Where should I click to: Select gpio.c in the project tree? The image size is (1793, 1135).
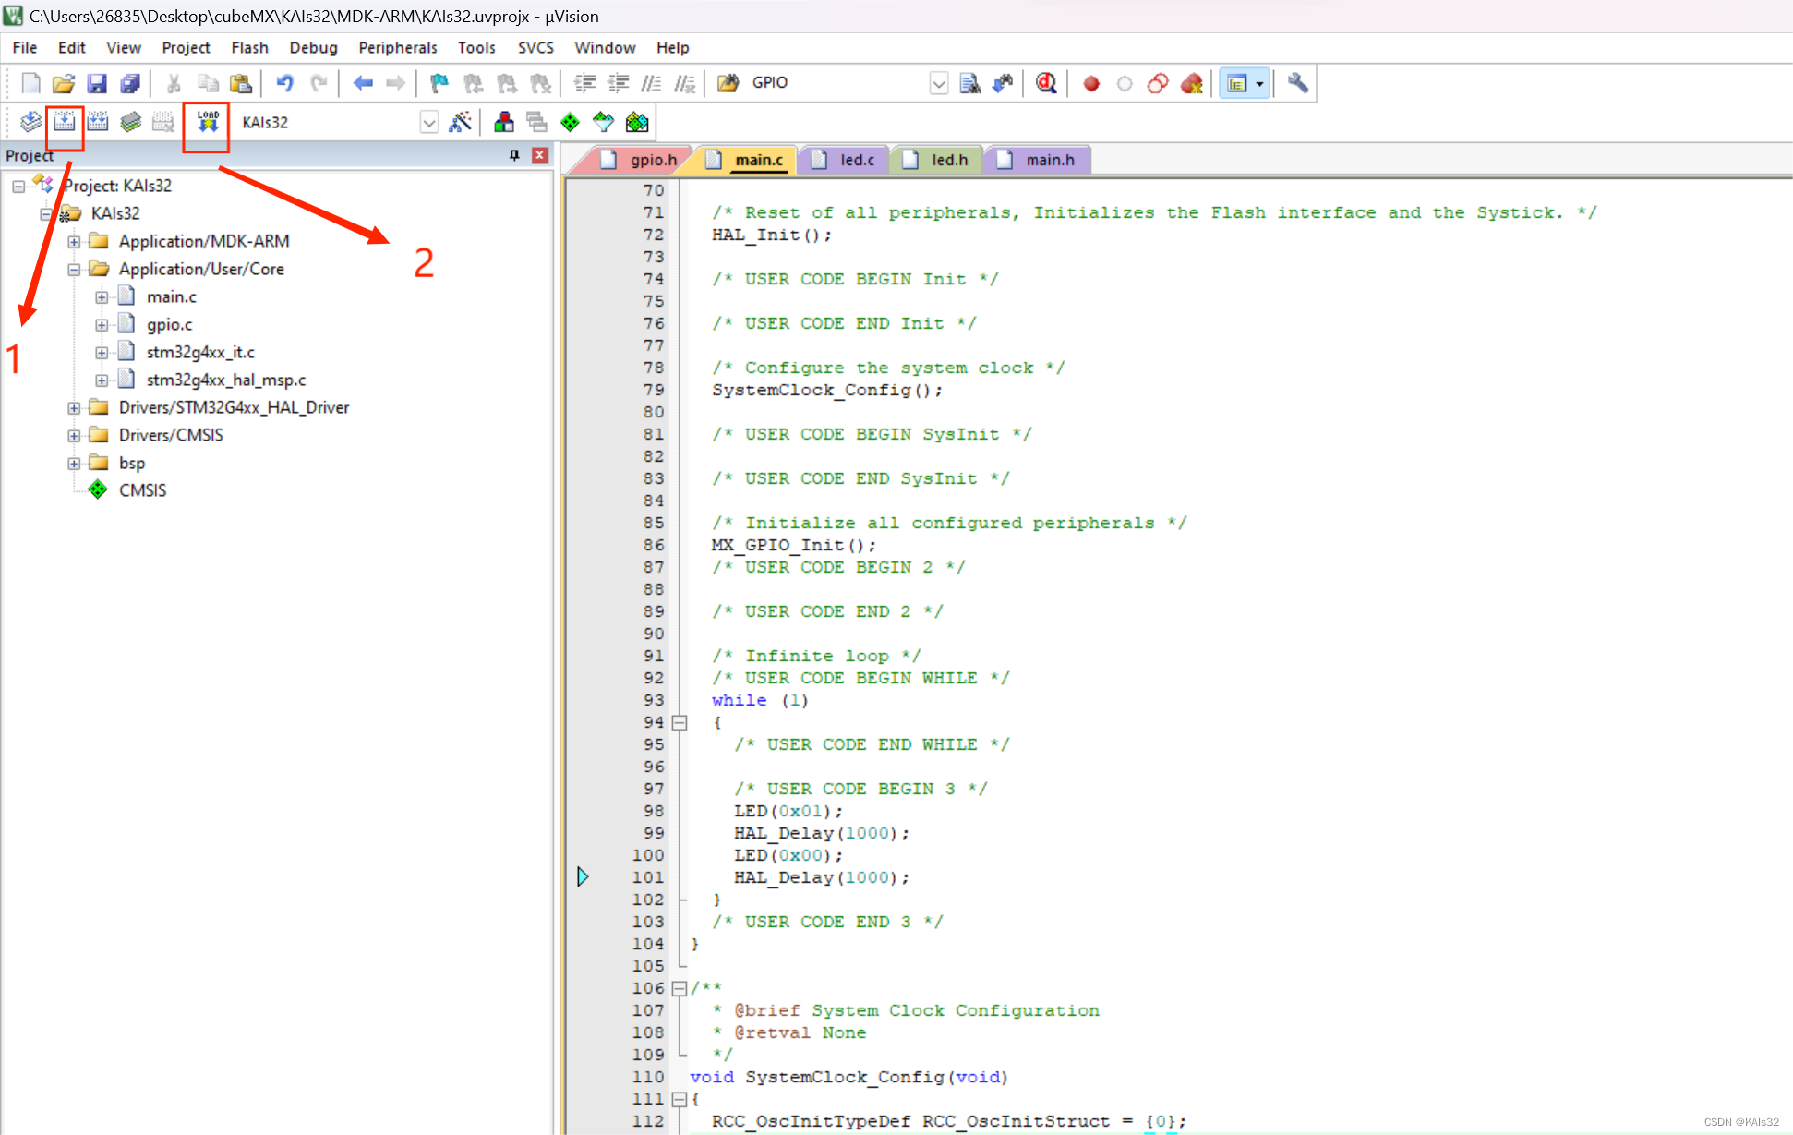point(169,325)
